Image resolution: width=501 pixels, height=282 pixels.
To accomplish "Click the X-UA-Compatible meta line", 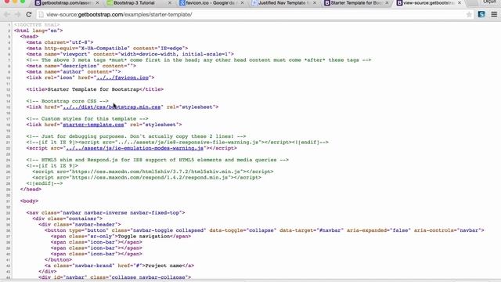I will click(107, 48).
